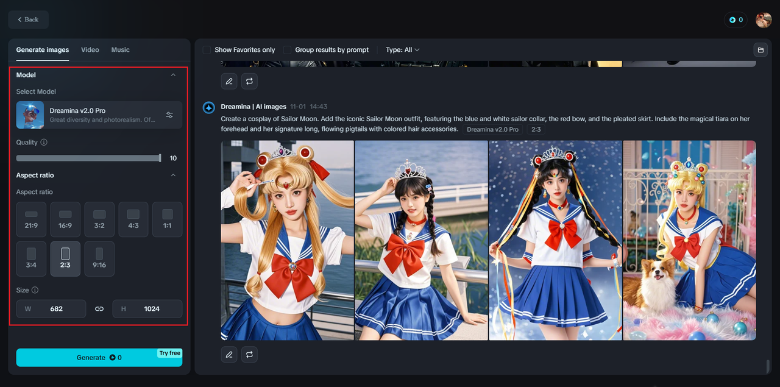Open the Type: All dropdown
Screen dimensions: 780x387
pos(402,50)
